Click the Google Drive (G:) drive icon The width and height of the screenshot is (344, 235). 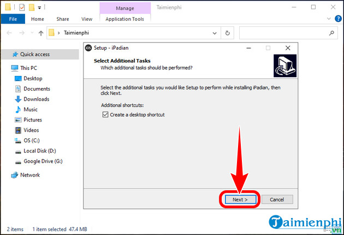coord(18,162)
